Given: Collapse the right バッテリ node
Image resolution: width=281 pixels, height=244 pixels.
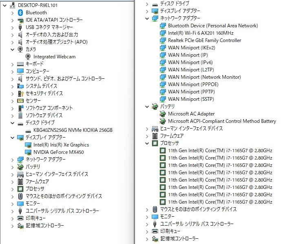Looking at the screenshot, I should [147, 106].
